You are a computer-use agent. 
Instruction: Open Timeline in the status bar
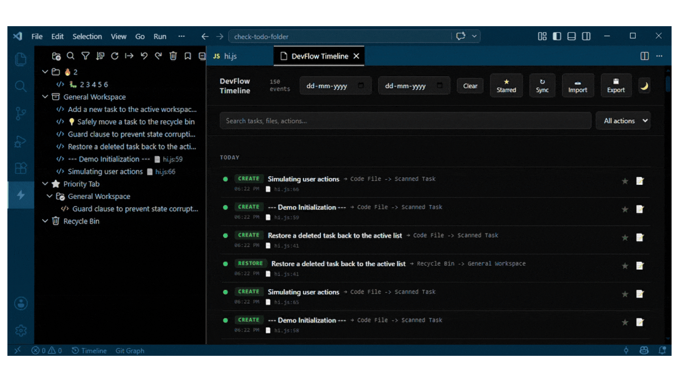(89, 351)
